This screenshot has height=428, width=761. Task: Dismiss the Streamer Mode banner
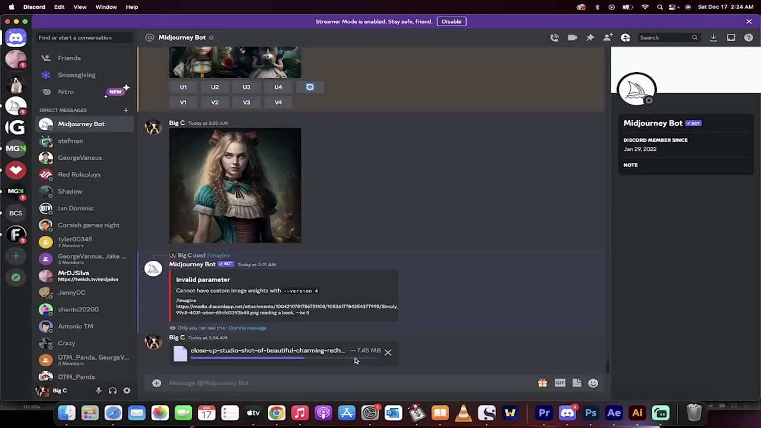pos(749,21)
